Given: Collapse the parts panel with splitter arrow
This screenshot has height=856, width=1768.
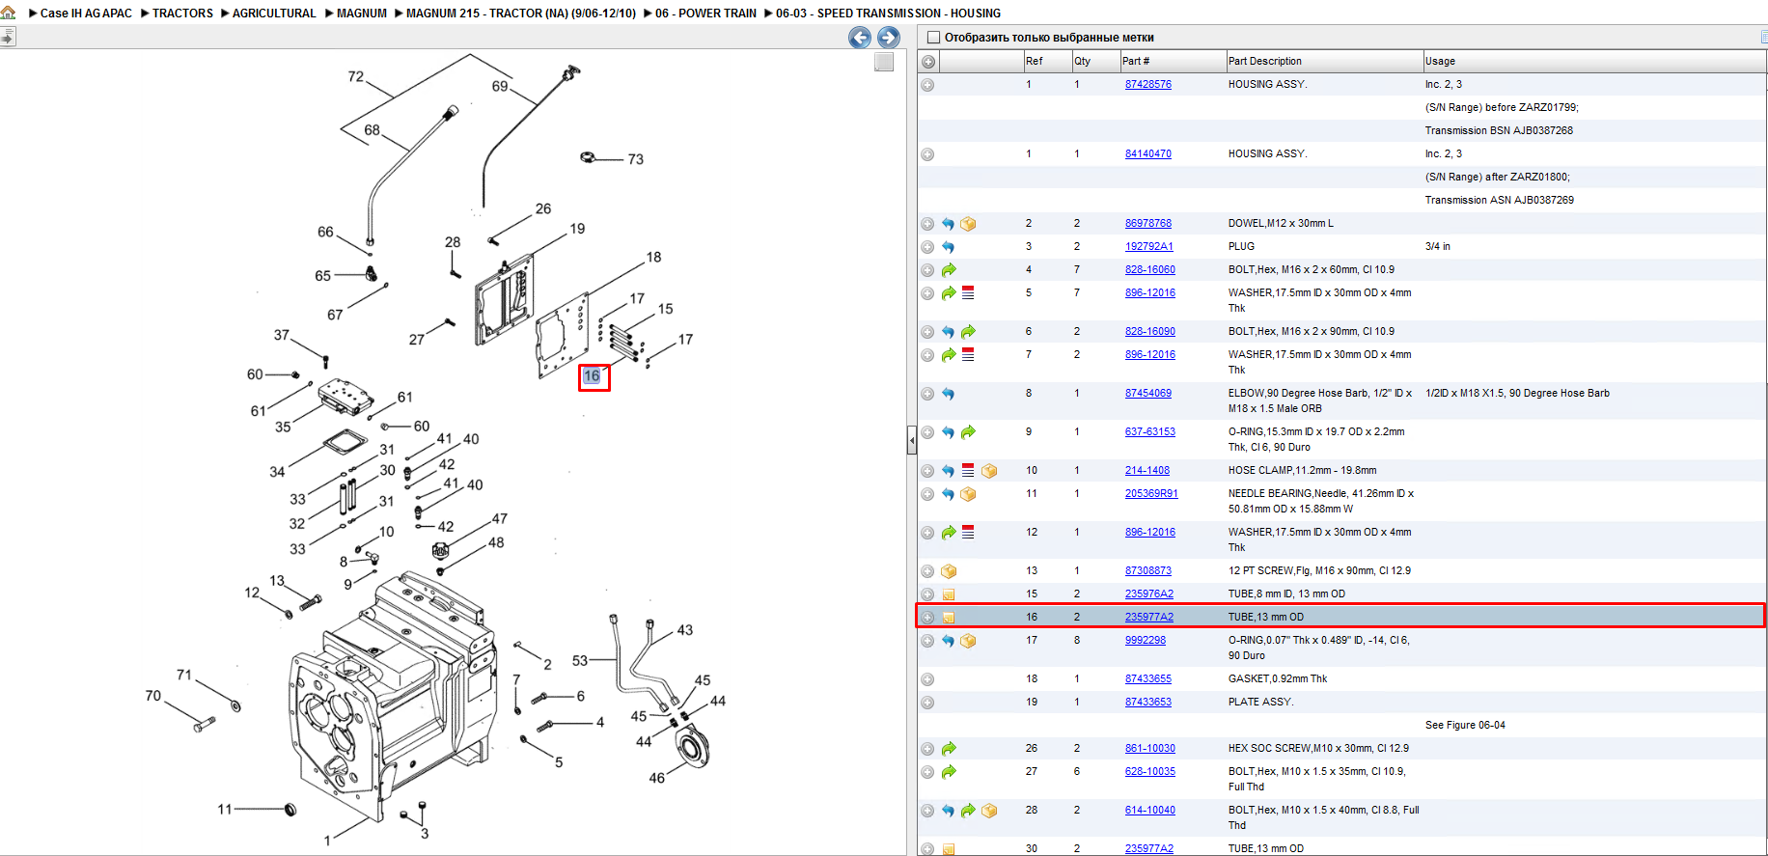Looking at the screenshot, I should click(x=912, y=440).
